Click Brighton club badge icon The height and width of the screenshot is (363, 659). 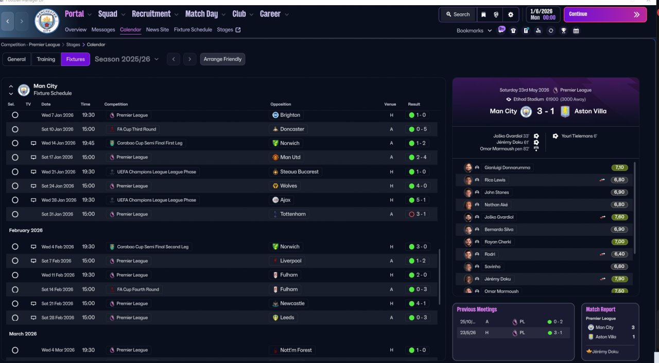coord(275,115)
